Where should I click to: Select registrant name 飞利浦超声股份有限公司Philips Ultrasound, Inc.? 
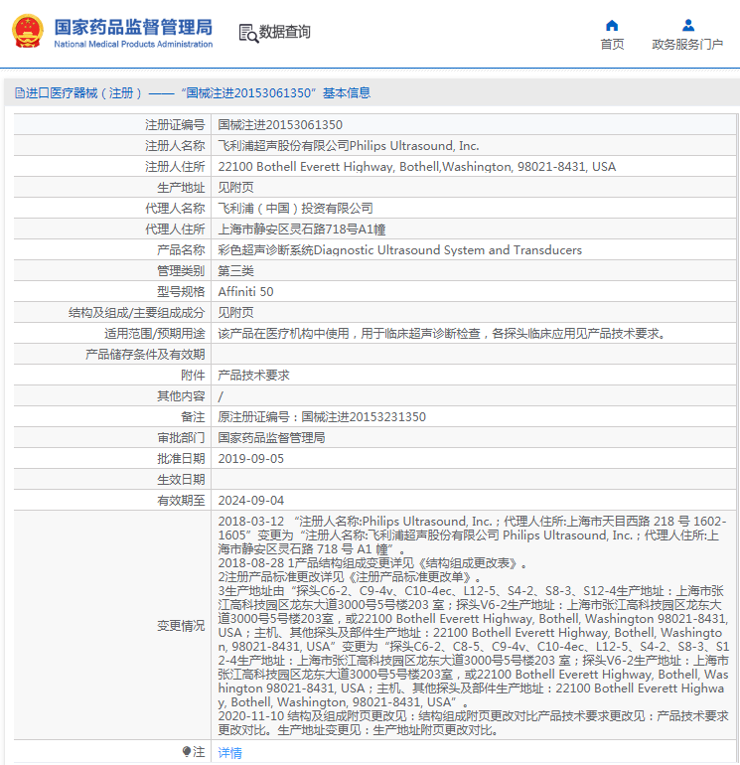[x=349, y=146]
